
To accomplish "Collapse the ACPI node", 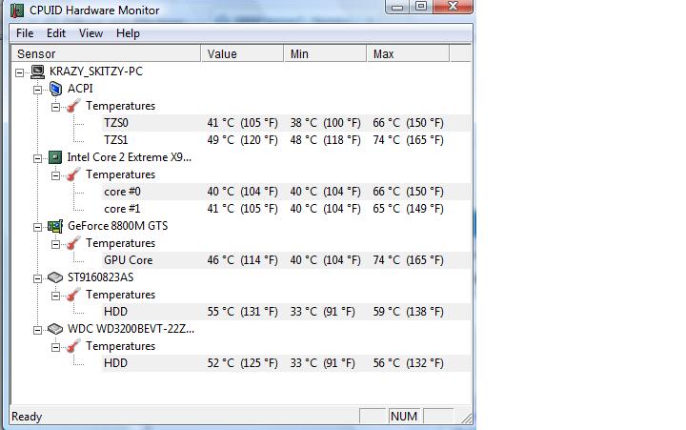I will tap(37, 90).
